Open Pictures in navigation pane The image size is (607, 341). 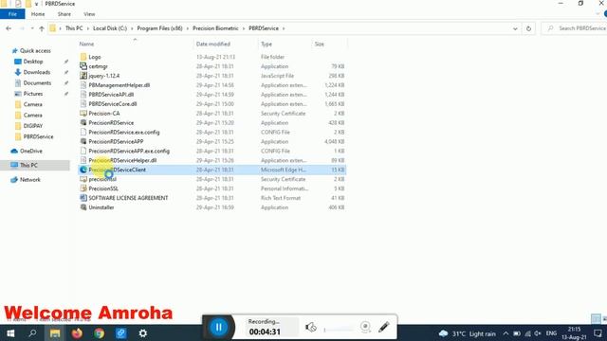point(33,94)
